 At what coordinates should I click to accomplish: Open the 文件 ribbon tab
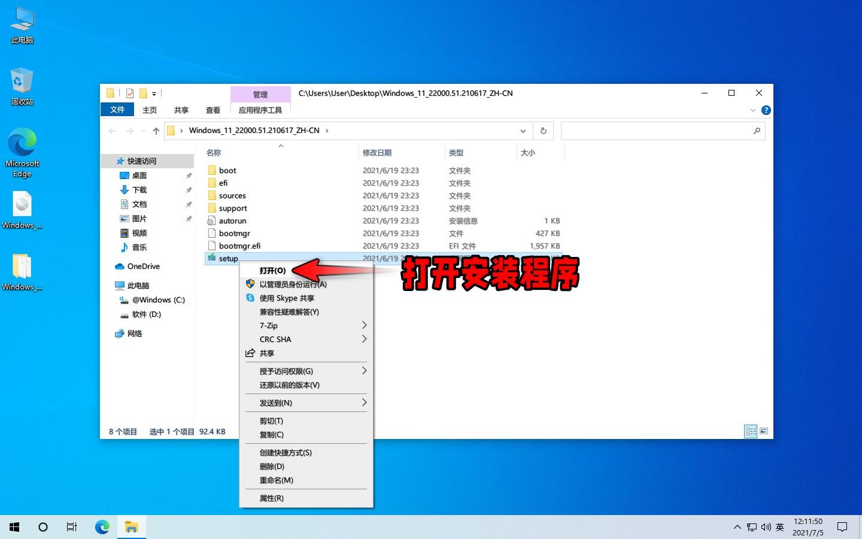(x=117, y=110)
